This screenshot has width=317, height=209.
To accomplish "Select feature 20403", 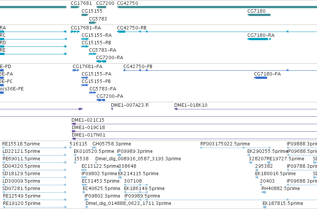I will tap(267, 181).
